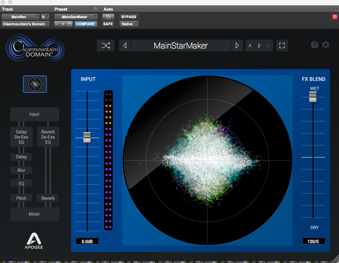Click the MainStarMaker preset name display
339x263 pixels.
click(x=181, y=45)
